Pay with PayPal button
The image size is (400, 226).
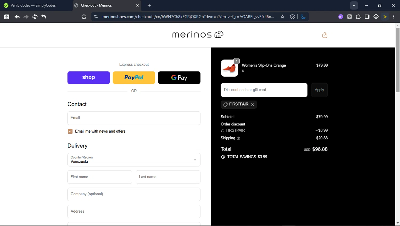(x=134, y=78)
